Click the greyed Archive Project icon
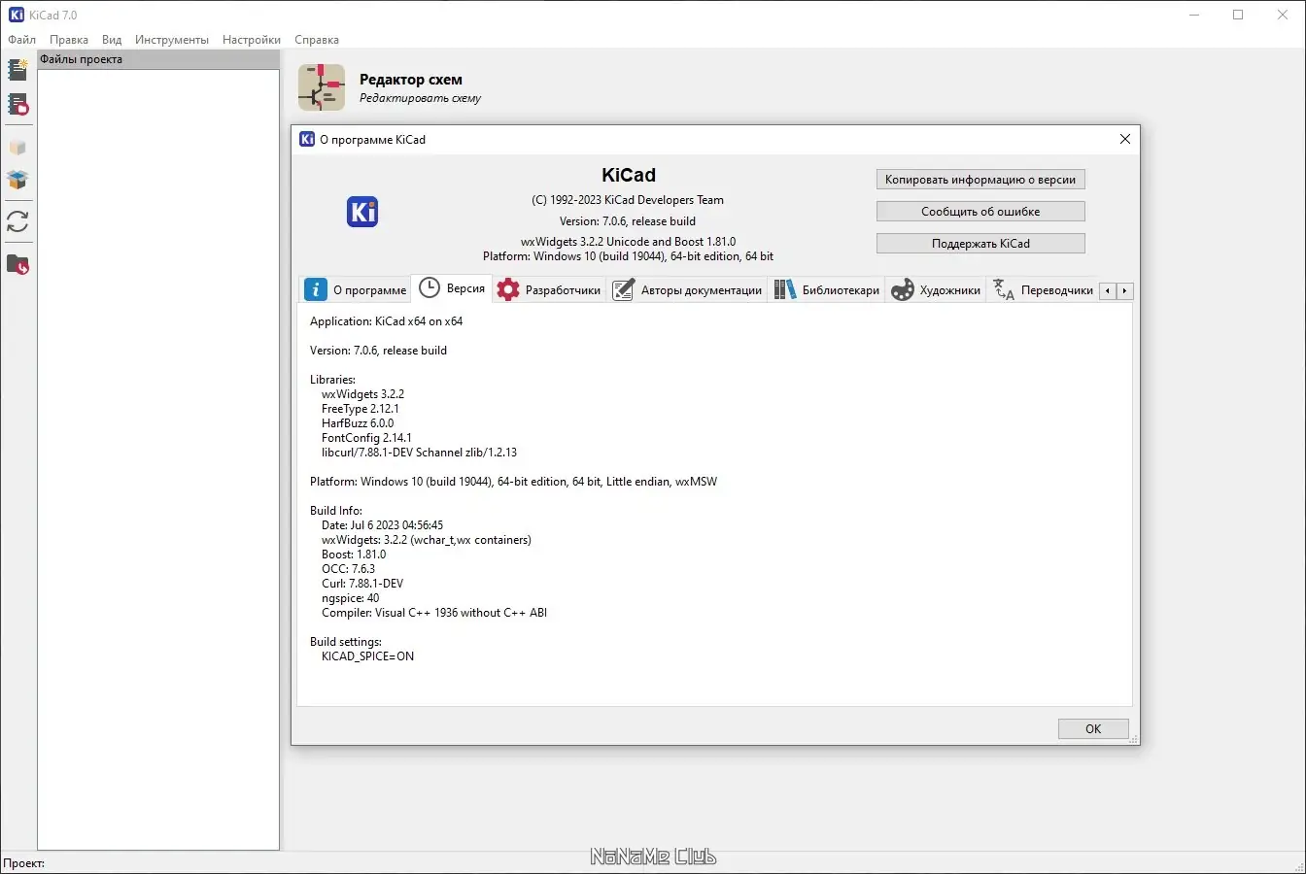 point(17,148)
